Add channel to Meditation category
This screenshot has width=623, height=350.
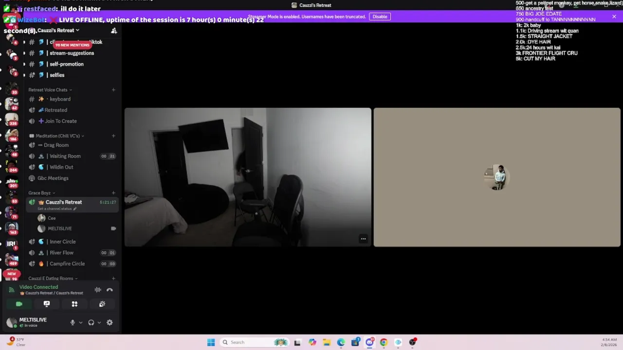pyautogui.click(x=113, y=136)
